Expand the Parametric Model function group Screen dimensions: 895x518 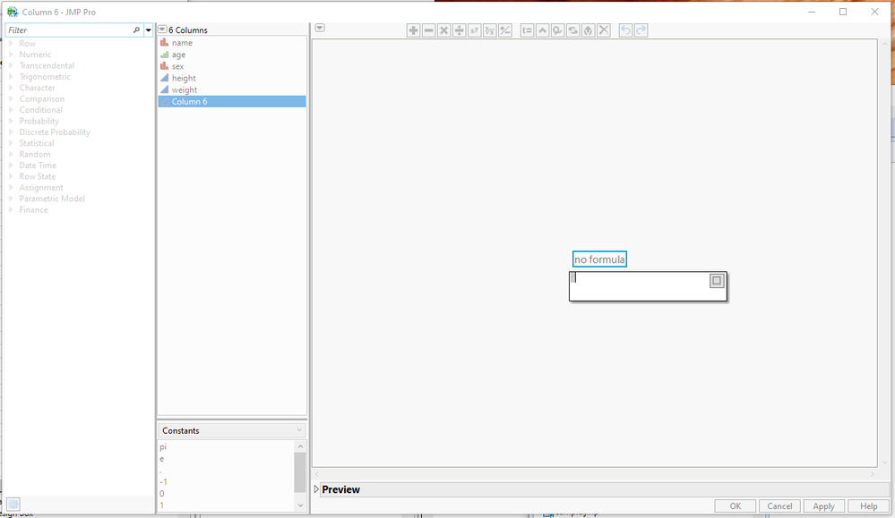click(x=11, y=199)
